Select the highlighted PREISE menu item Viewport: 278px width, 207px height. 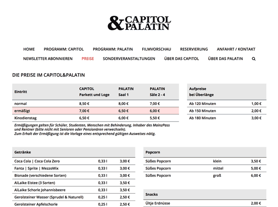click(x=88, y=59)
